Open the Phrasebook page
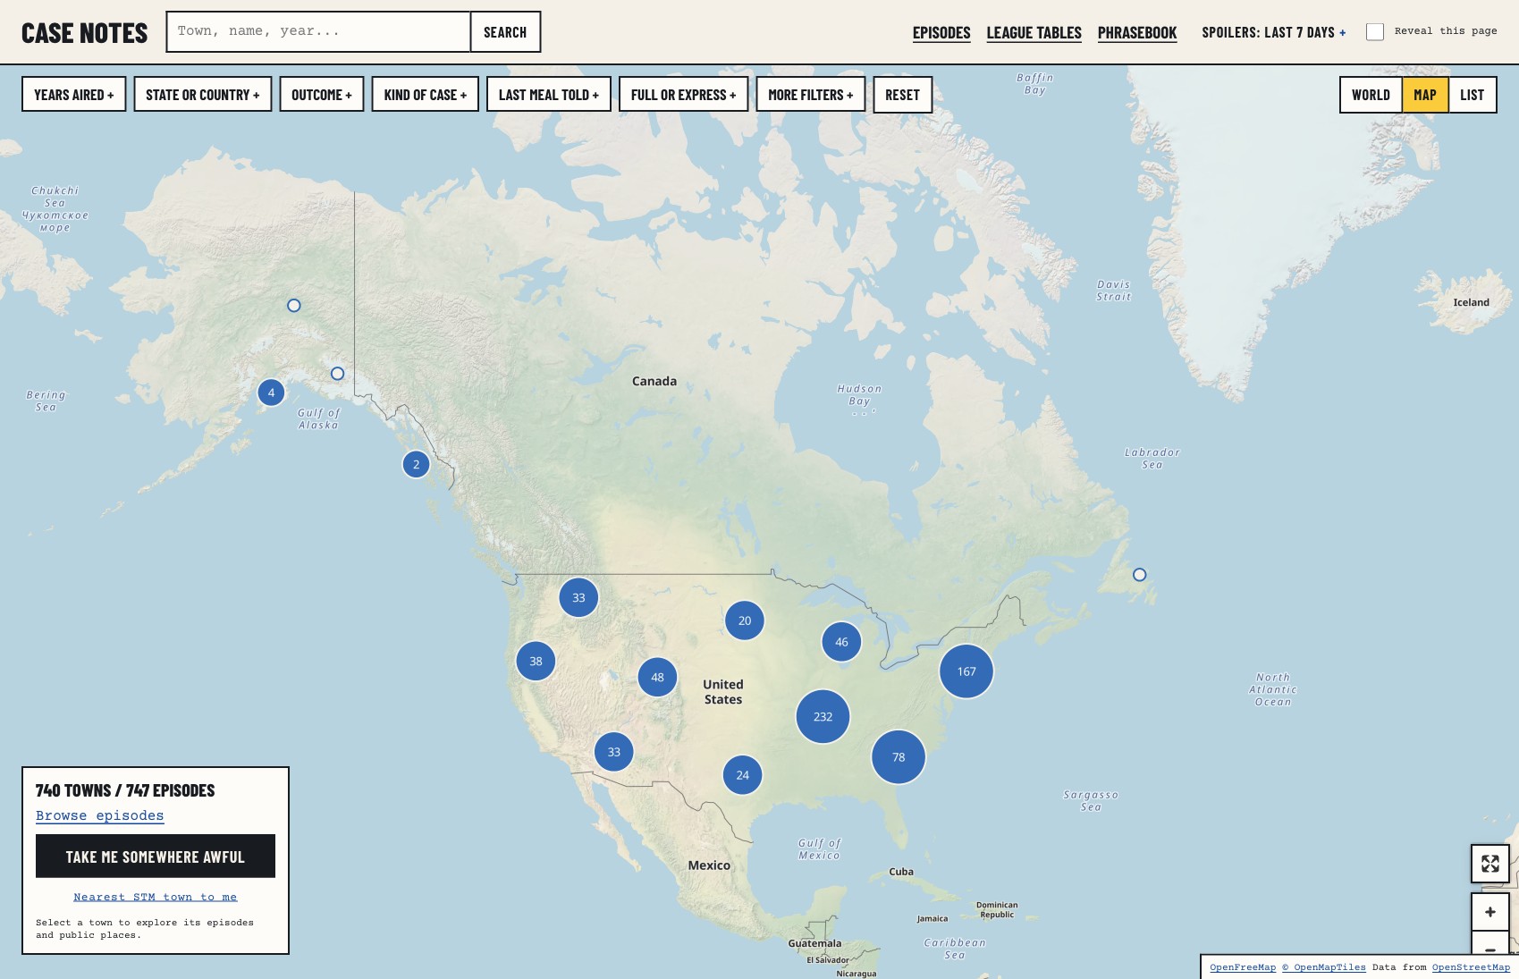The image size is (1519, 979). coord(1137,32)
